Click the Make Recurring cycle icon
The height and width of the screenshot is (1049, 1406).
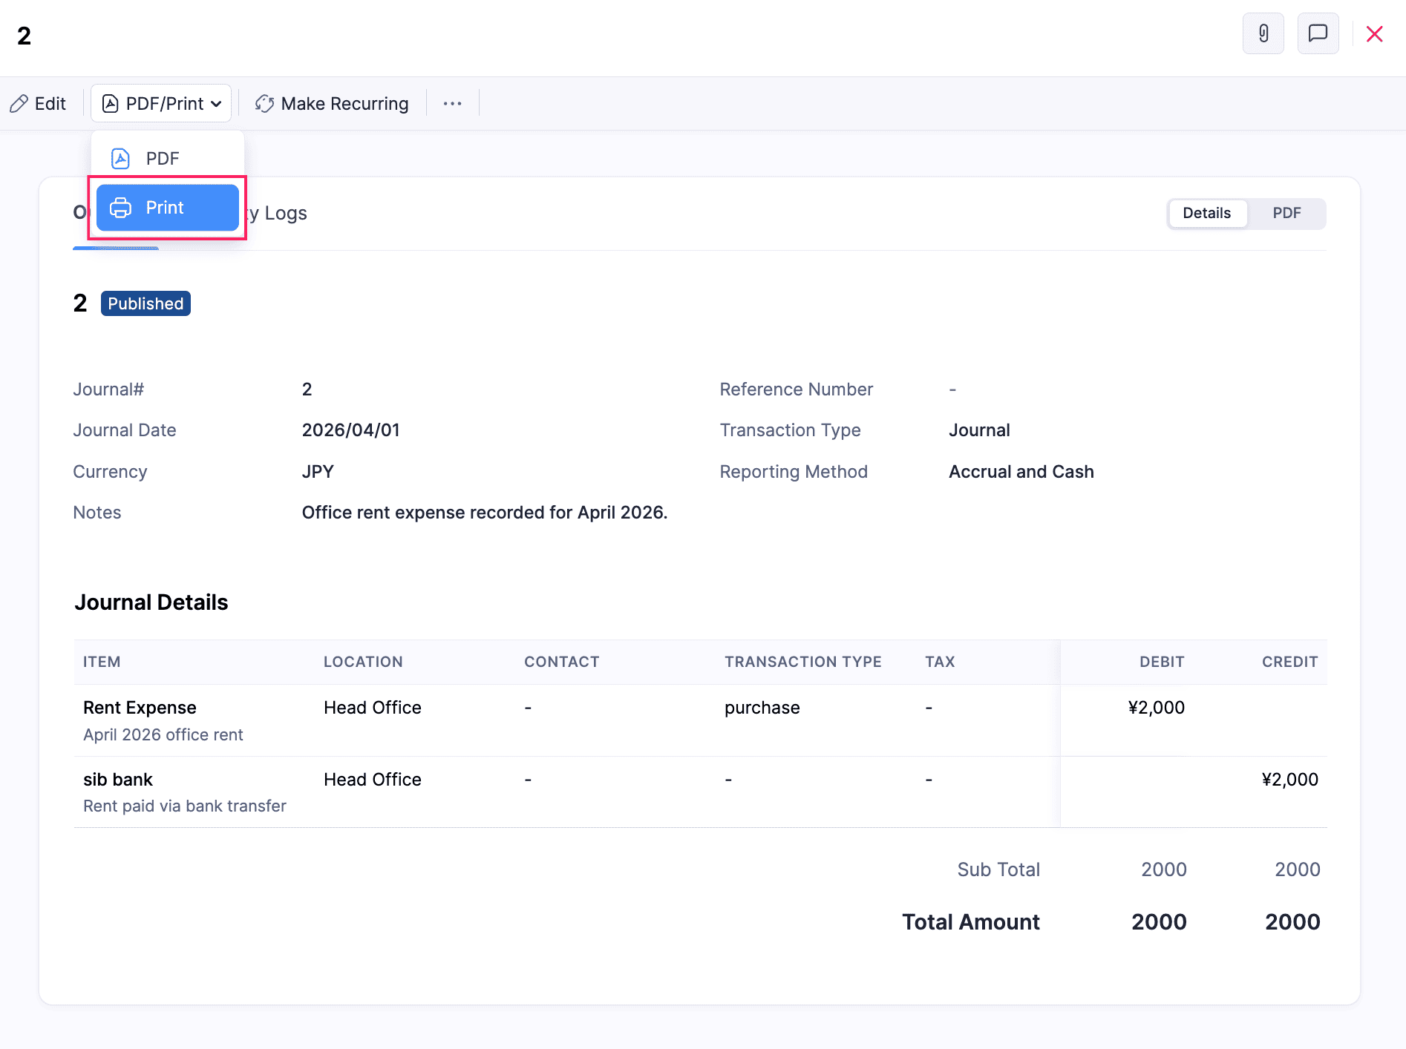pos(264,104)
